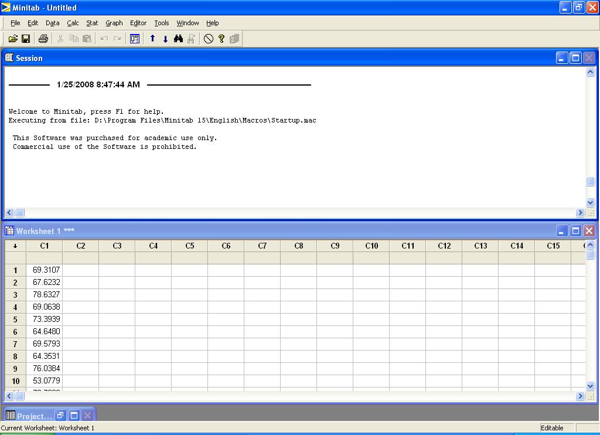
Task: Click the Next Command down arrow icon
Action: 165,39
